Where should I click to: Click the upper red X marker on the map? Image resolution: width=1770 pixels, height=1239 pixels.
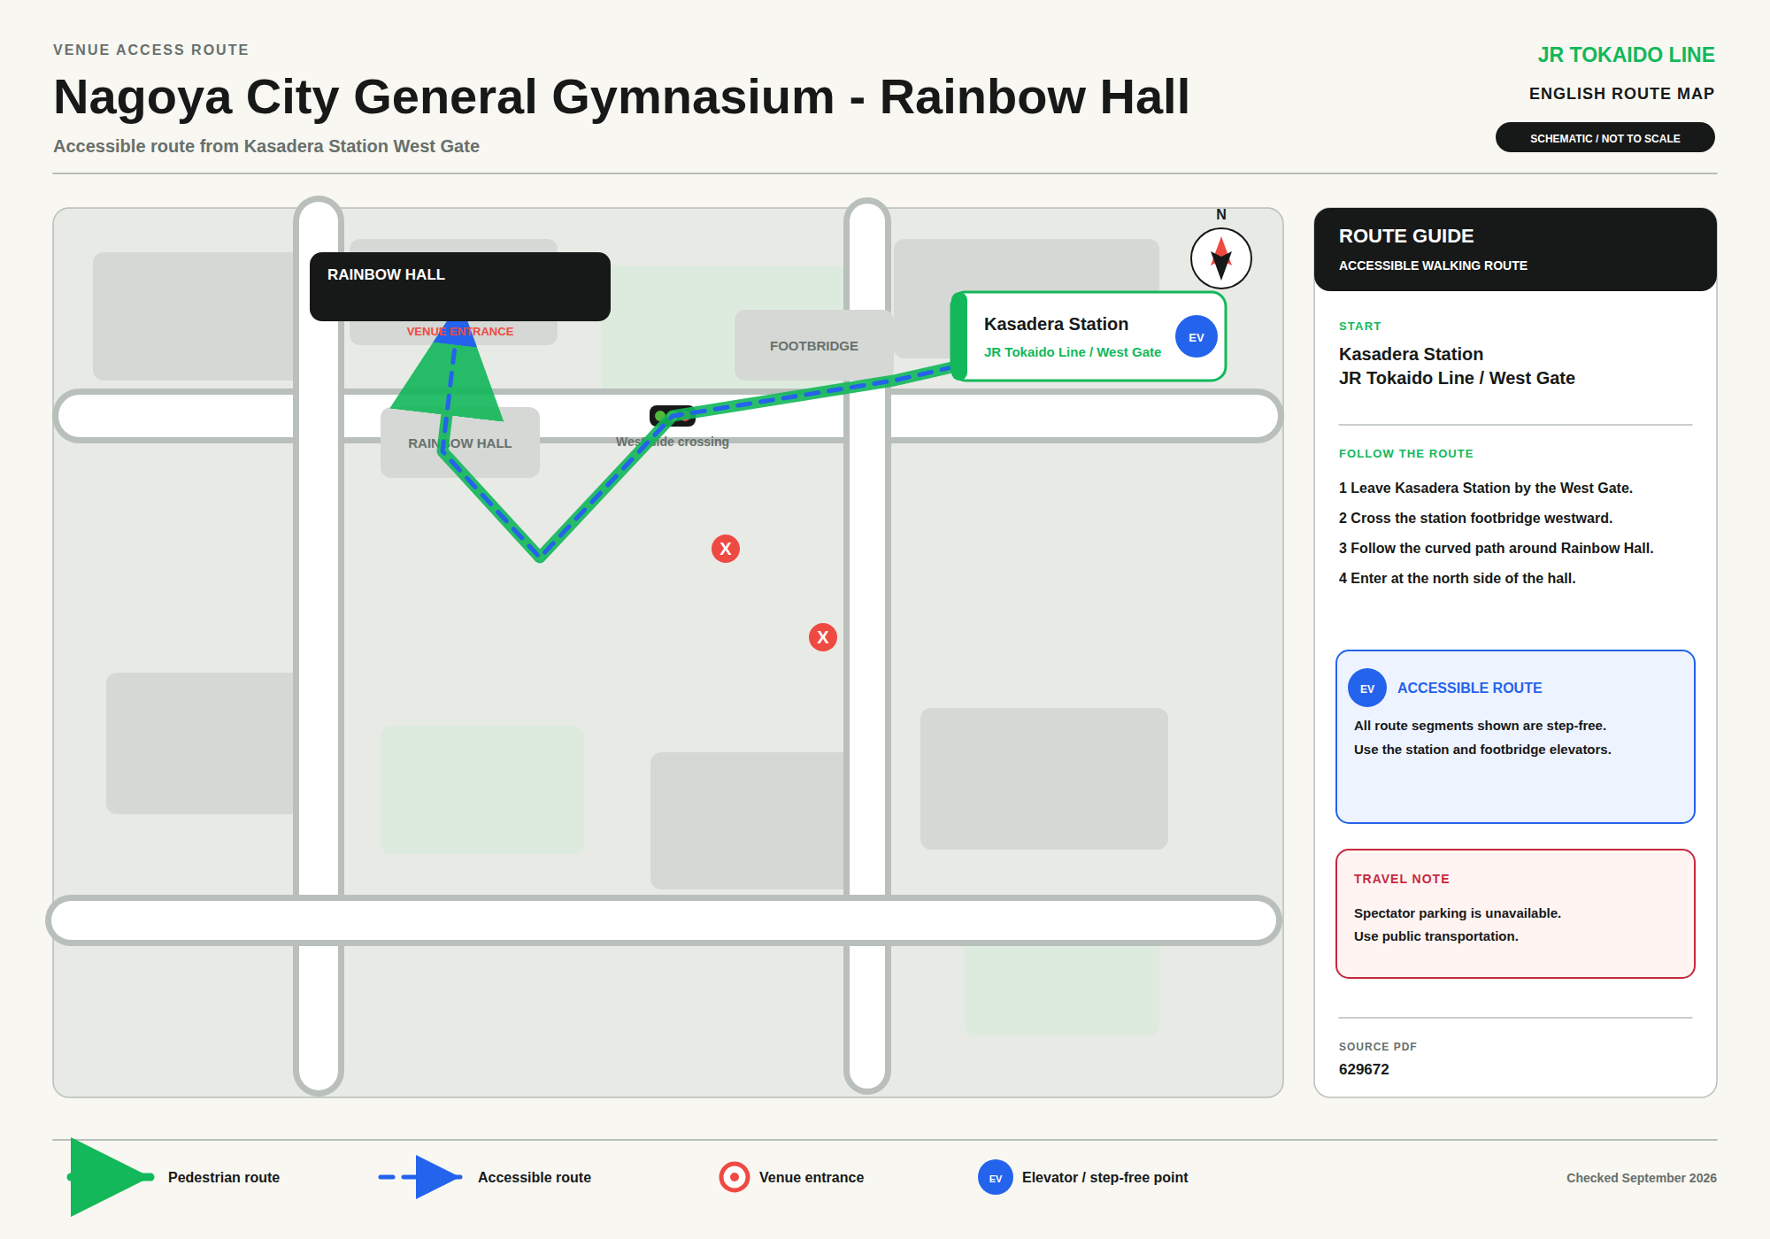click(x=726, y=549)
